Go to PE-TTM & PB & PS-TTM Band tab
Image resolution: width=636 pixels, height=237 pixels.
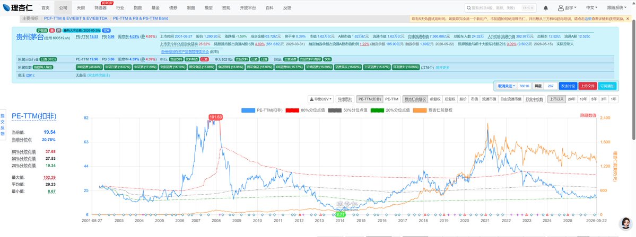point(141,18)
